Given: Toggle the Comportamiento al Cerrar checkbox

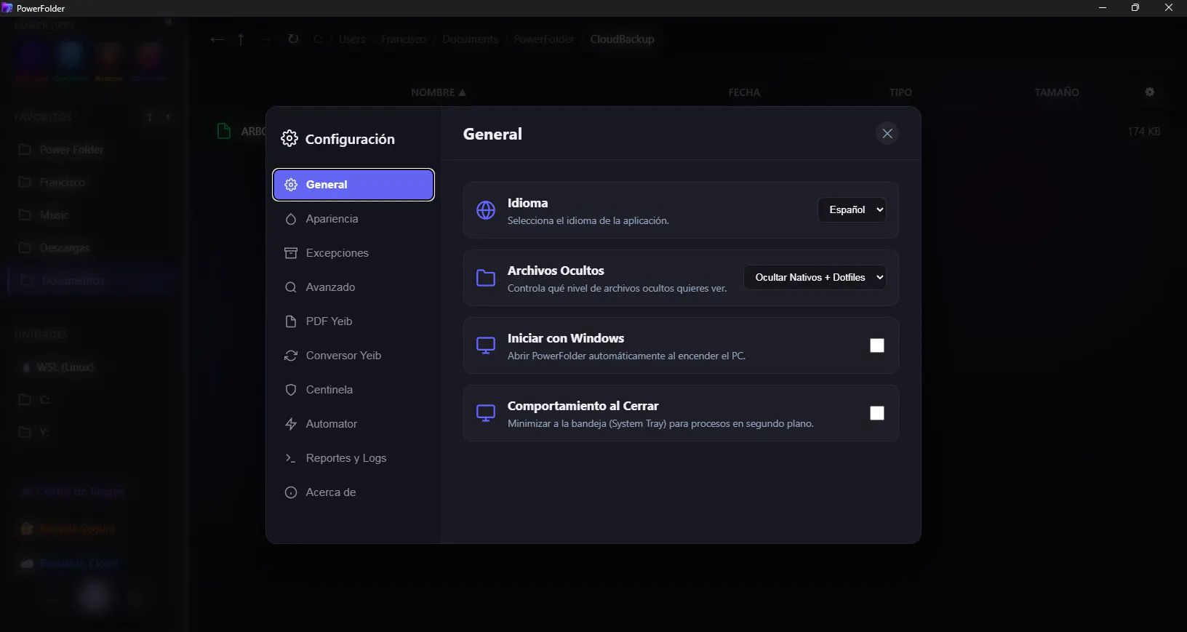Looking at the screenshot, I should [x=877, y=413].
